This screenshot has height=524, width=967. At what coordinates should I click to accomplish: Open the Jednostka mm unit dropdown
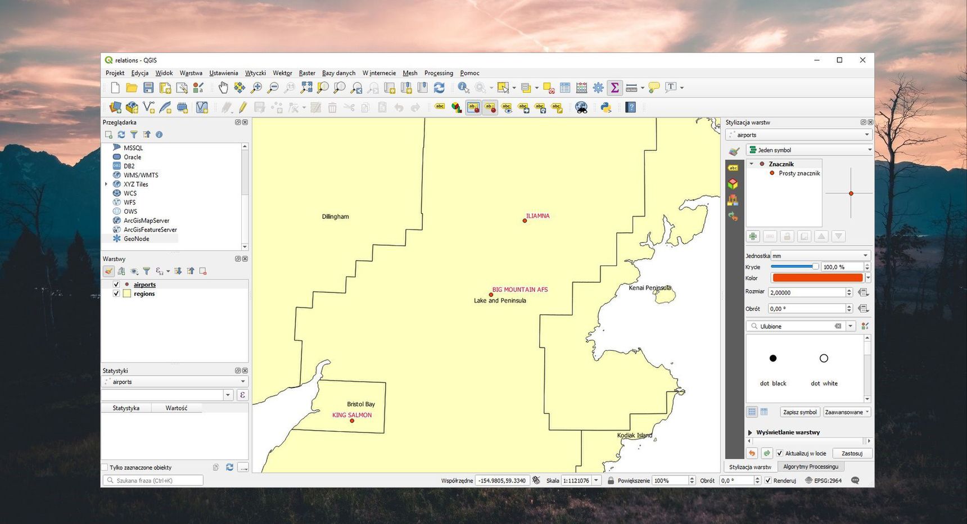click(820, 256)
